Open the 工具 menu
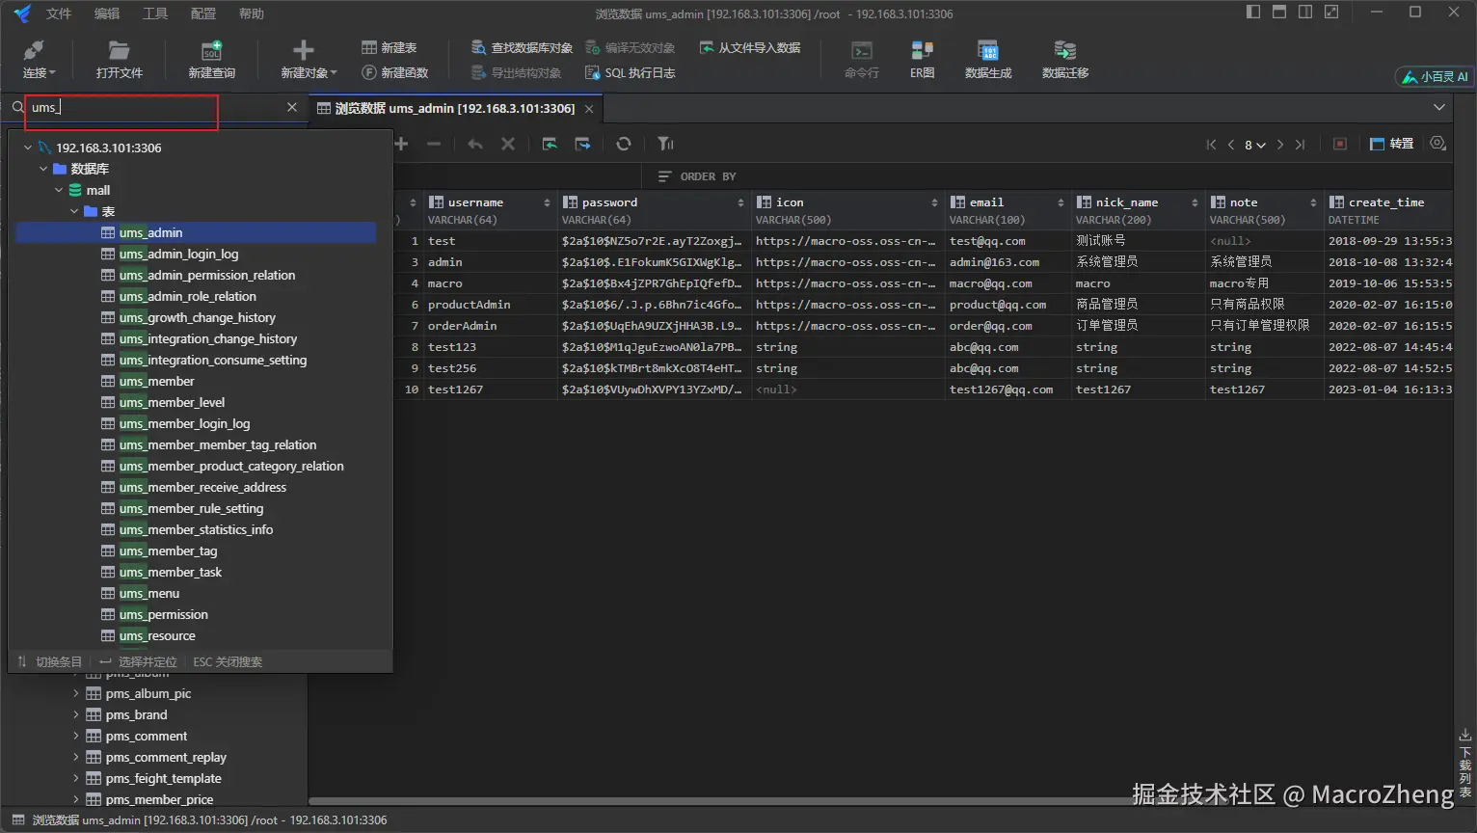This screenshot has width=1477, height=833. coord(155,13)
